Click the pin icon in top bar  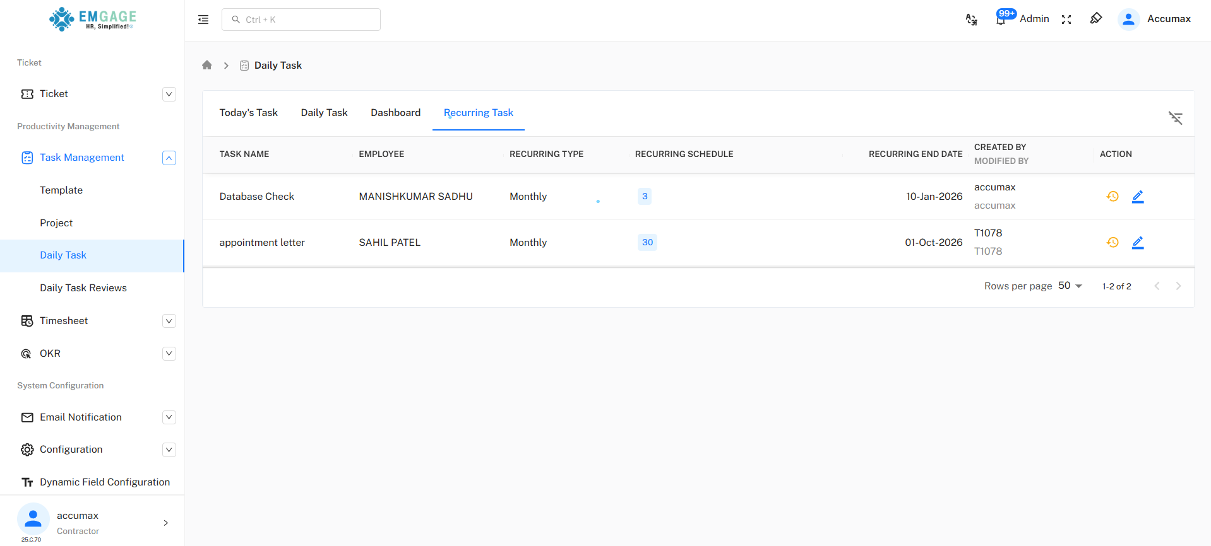pos(1096,19)
